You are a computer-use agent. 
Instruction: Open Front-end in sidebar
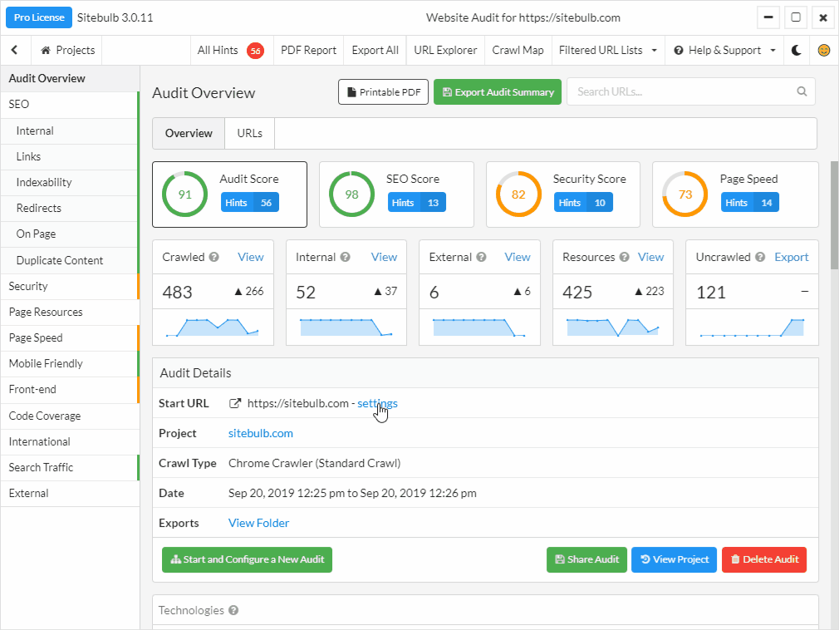tap(70, 390)
